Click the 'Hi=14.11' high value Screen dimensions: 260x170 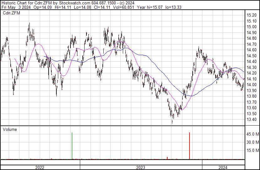(63, 7)
